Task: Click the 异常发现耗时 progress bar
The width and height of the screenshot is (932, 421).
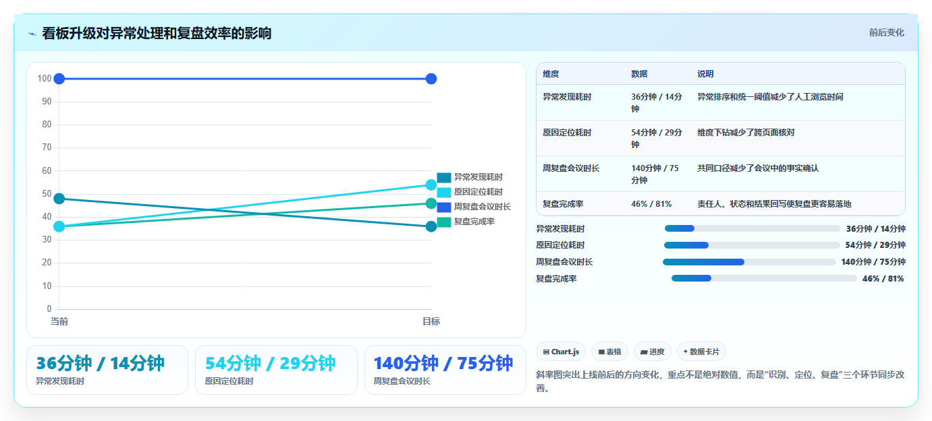Action: [752, 228]
